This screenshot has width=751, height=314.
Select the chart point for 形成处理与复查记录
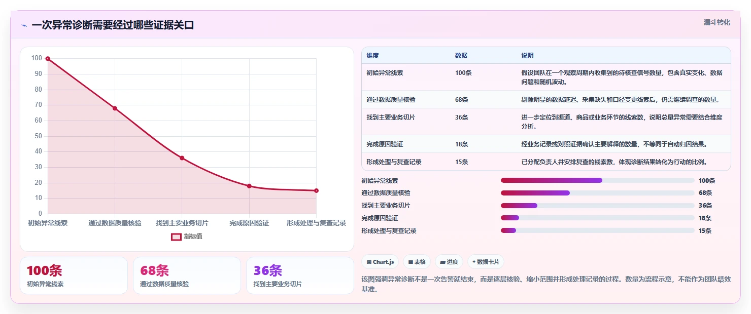(x=316, y=190)
